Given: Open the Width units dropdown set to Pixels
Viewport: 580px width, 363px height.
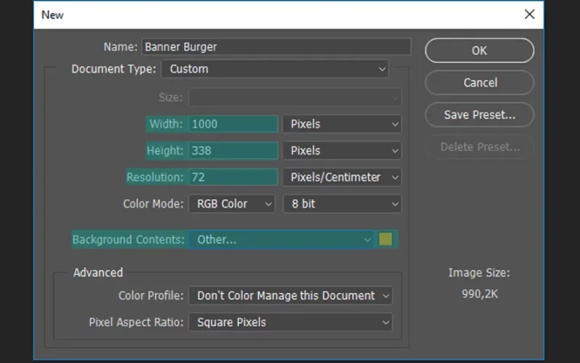Looking at the screenshot, I should (342, 124).
